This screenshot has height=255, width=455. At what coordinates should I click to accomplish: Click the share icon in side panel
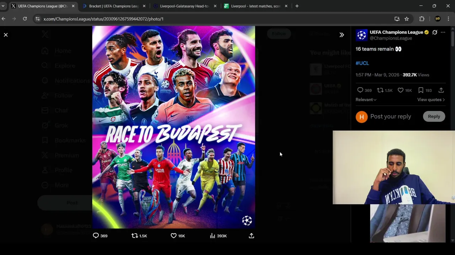pos(441,90)
